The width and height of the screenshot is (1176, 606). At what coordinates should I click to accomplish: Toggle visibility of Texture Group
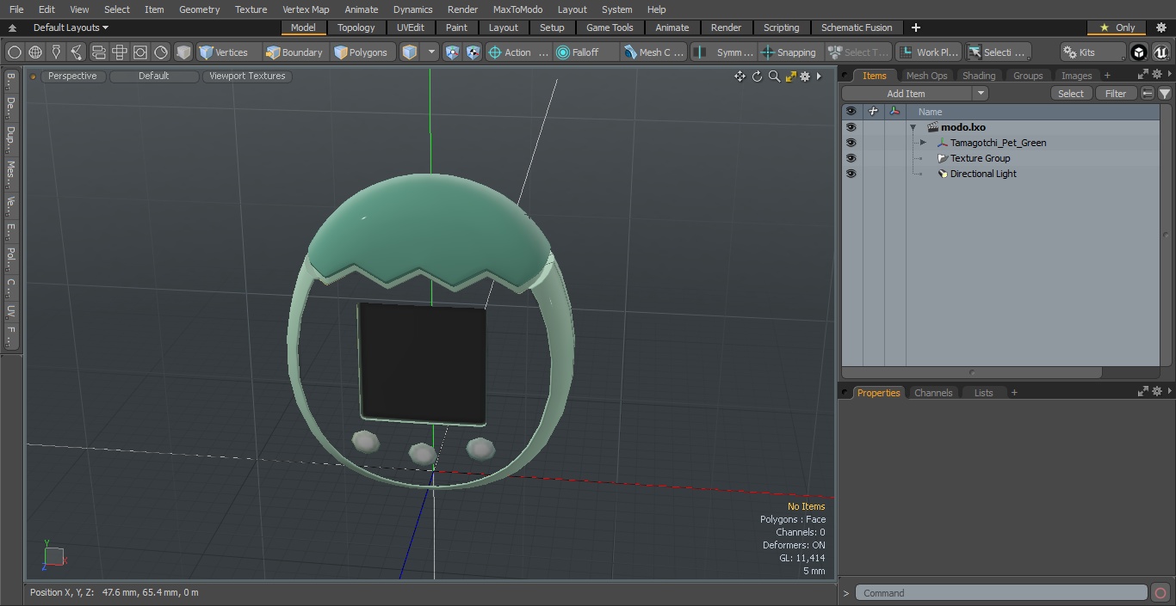click(851, 158)
